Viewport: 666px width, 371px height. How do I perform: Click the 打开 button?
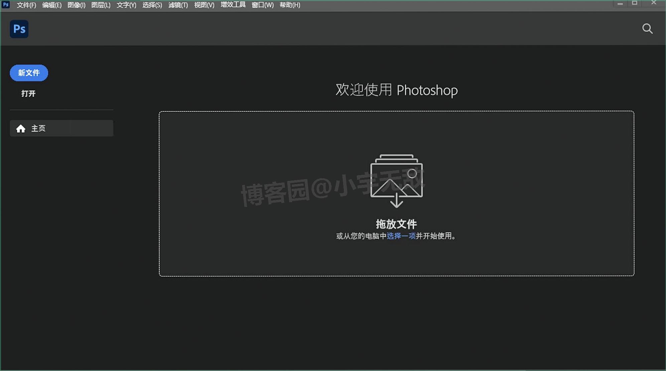(28, 94)
